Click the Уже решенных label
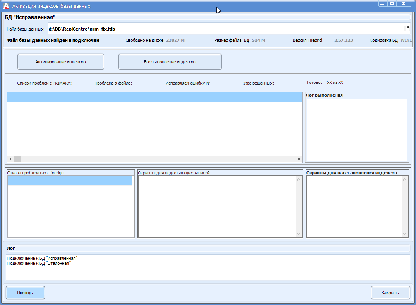Screen dimensions: 416x305 click(259, 83)
